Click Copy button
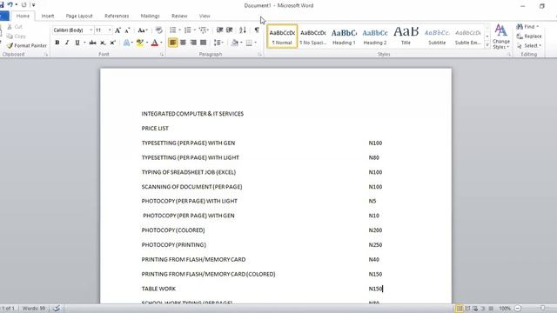 (x=17, y=37)
